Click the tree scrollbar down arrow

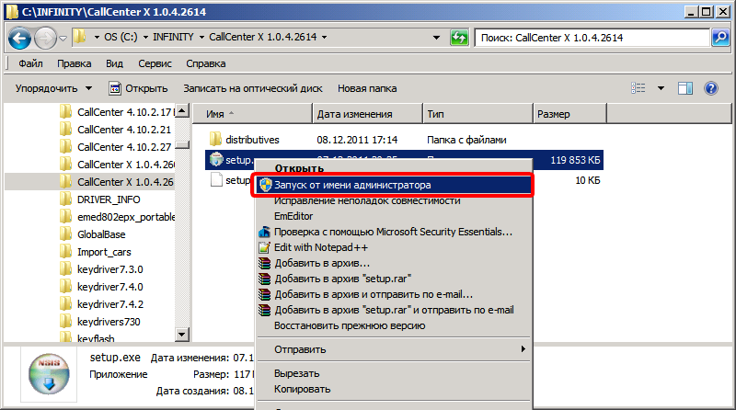coord(181,335)
